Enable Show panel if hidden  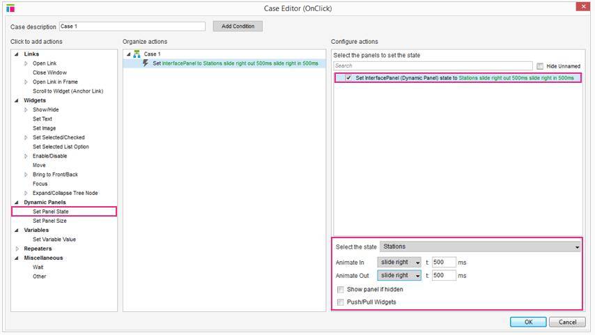(x=340, y=289)
